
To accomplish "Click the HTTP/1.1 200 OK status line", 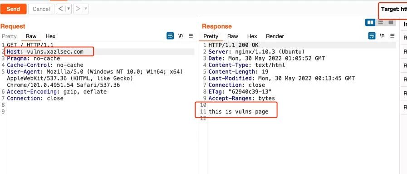I will pyautogui.click(x=233, y=45).
